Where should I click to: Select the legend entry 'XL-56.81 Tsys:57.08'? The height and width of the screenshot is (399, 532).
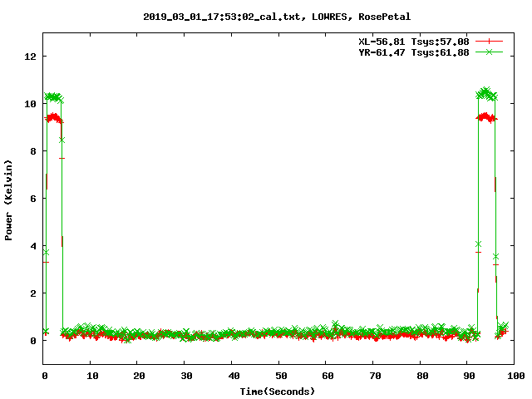pyautogui.click(x=414, y=42)
